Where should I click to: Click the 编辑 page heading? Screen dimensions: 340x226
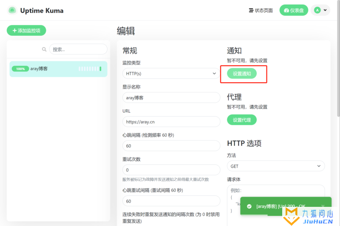click(x=126, y=31)
